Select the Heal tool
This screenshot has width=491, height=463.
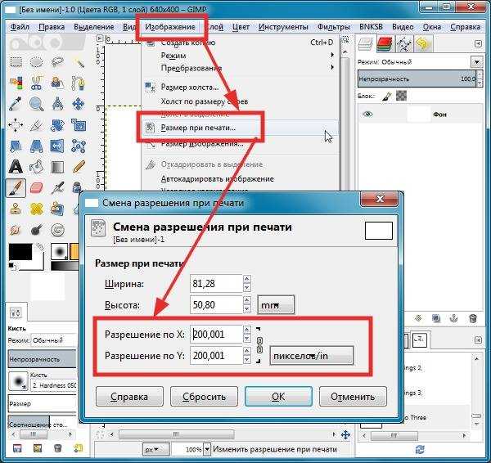point(36,209)
